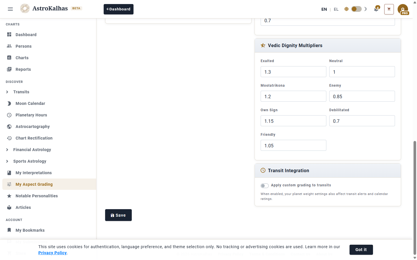Expand the Financial Astrology section

[x=7, y=150]
